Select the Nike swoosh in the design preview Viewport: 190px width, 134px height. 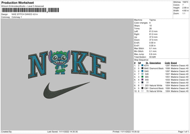pos(66,90)
